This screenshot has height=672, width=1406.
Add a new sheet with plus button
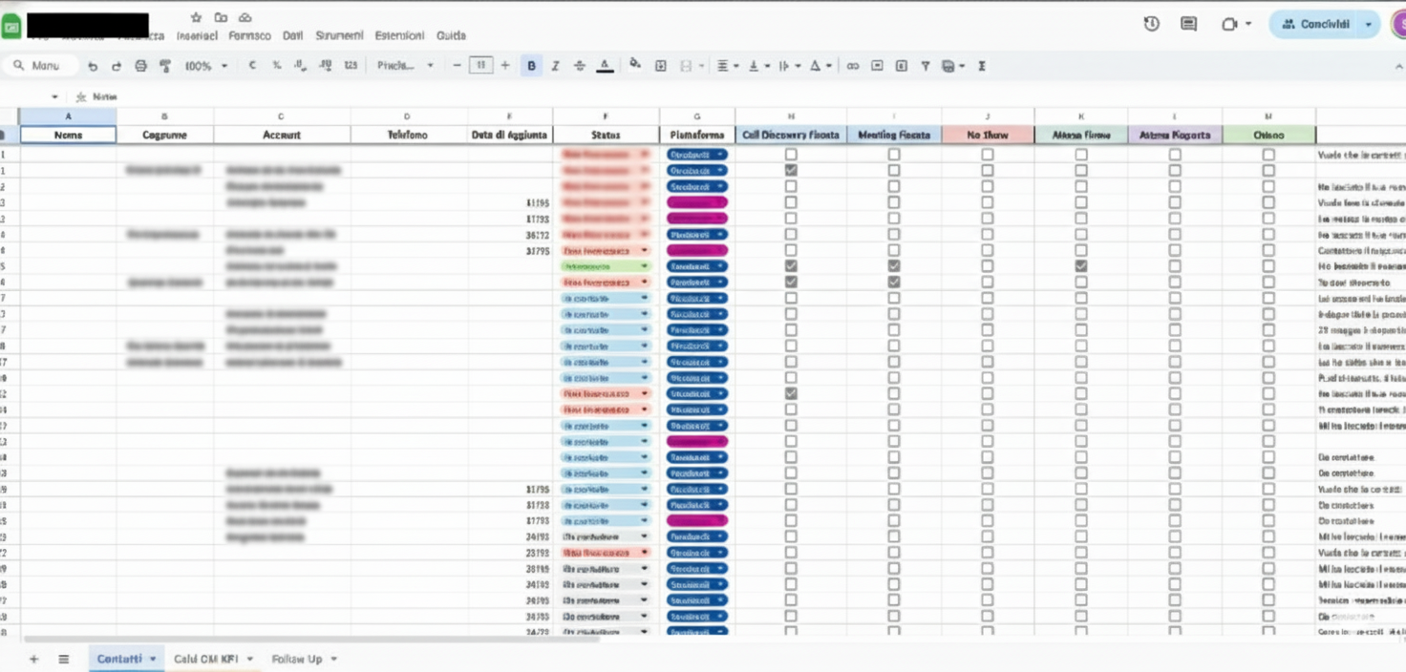(34, 659)
